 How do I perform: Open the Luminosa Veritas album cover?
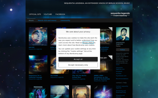81,92
